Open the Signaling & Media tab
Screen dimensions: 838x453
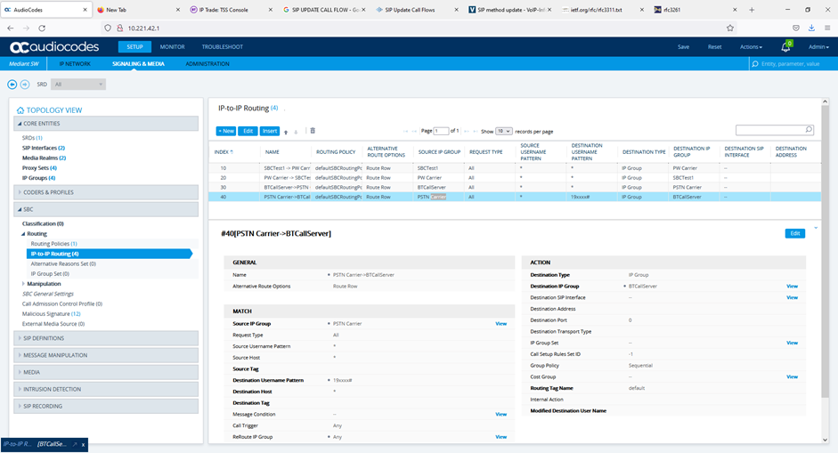(138, 64)
